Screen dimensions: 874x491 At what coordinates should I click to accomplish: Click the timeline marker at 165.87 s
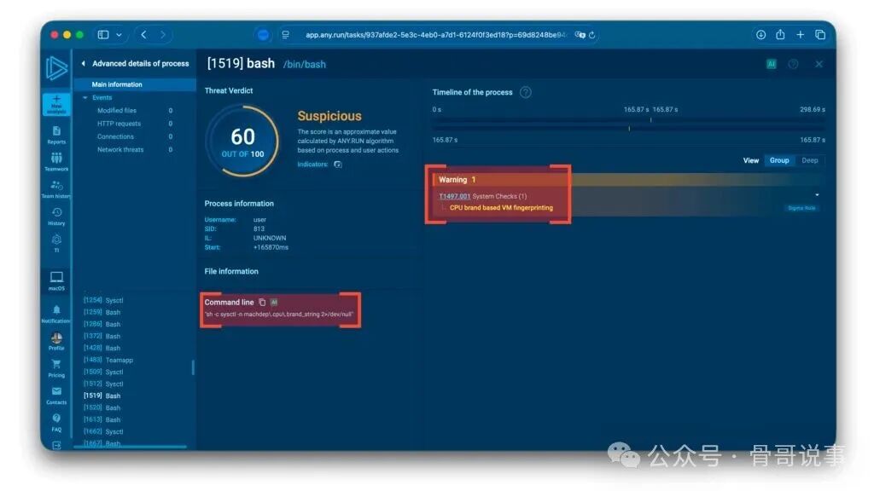[650, 119]
